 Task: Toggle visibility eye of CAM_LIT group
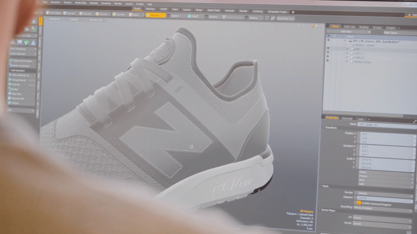[x=328, y=57]
